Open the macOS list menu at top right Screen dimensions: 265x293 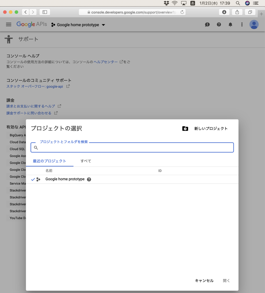click(x=256, y=3)
